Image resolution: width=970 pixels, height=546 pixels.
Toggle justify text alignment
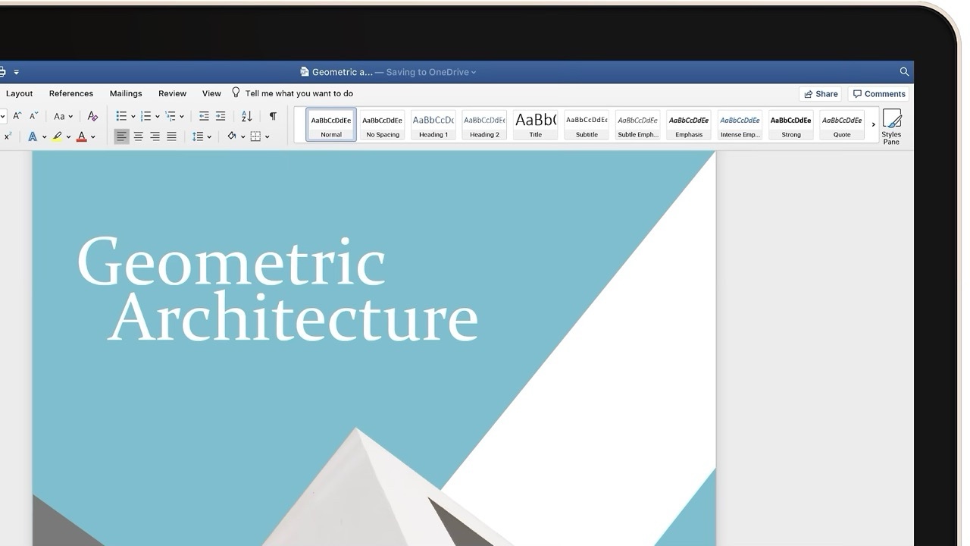click(172, 136)
